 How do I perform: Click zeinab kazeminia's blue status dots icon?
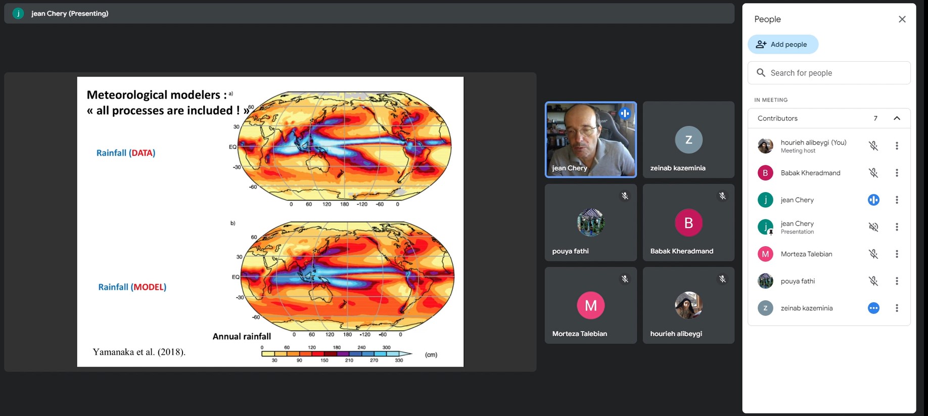click(x=873, y=308)
